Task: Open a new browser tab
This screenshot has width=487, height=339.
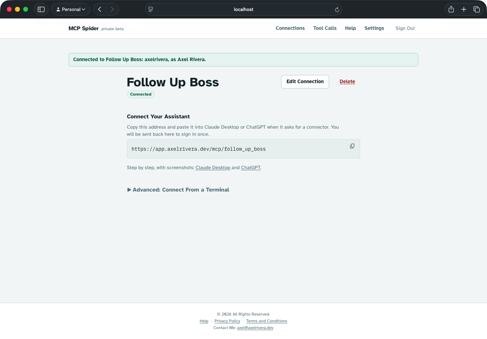Action: (464, 9)
